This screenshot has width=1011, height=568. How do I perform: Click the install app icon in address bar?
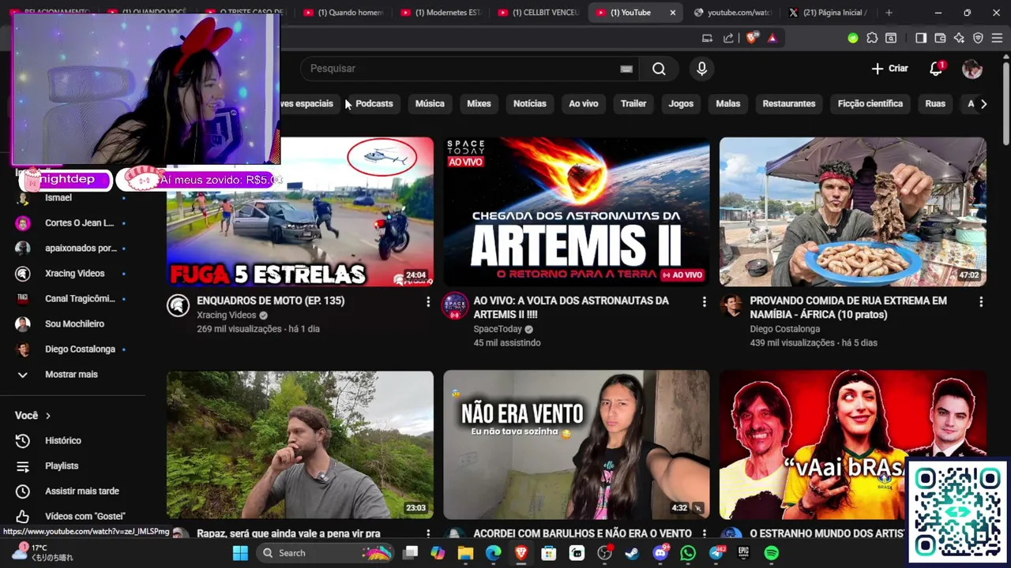click(707, 38)
